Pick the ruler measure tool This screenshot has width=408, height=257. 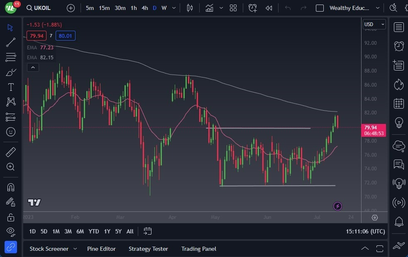[11, 152]
